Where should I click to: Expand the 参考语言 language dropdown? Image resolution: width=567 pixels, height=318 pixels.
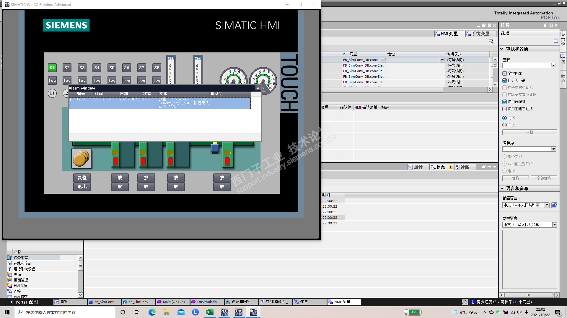555,225
